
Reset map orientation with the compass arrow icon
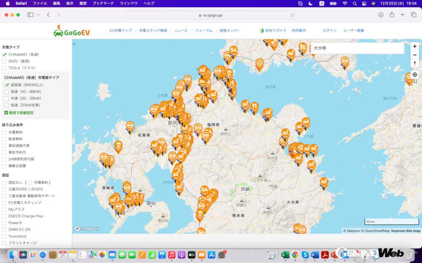[415, 62]
